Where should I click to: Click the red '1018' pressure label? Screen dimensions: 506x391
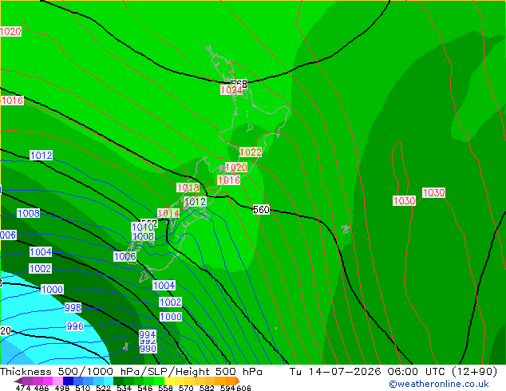188,188
